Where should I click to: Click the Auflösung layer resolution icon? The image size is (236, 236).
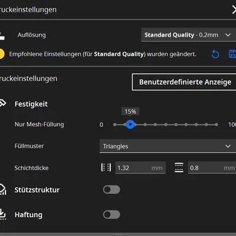point(2,36)
